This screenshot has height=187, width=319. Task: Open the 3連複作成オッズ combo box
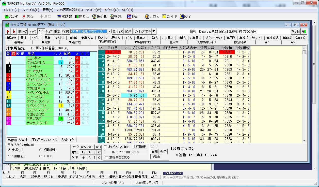(91, 31)
